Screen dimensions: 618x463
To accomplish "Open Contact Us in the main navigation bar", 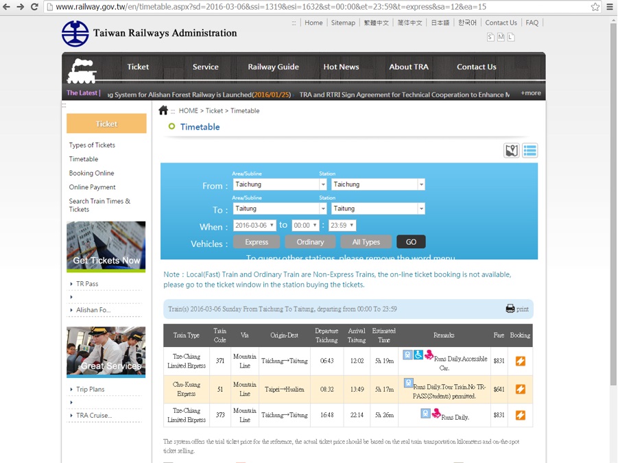I will click(x=477, y=67).
